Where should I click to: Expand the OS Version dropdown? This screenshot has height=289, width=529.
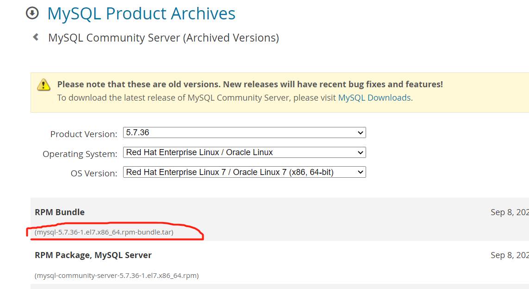(x=244, y=172)
